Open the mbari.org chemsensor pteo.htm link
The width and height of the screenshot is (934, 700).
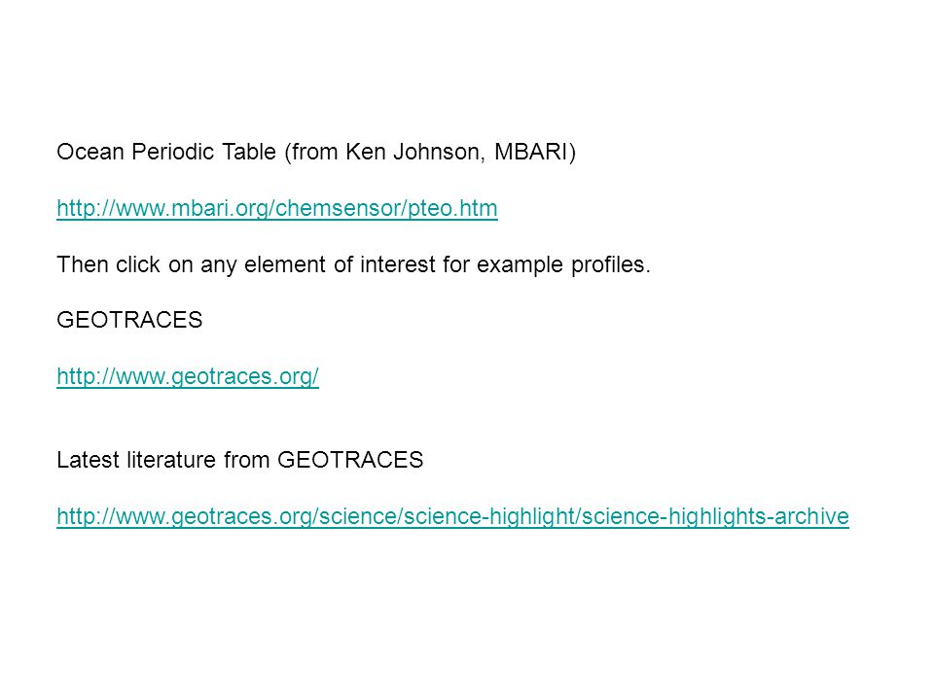coord(277,208)
